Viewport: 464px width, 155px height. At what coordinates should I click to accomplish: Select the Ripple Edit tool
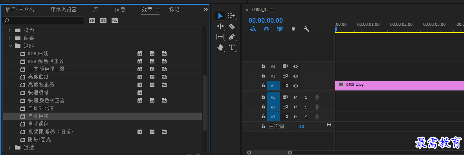[220, 27]
